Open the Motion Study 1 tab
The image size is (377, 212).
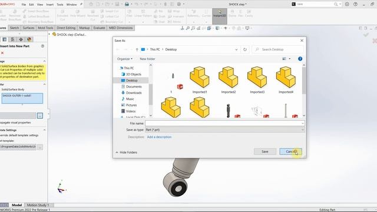click(x=38, y=205)
